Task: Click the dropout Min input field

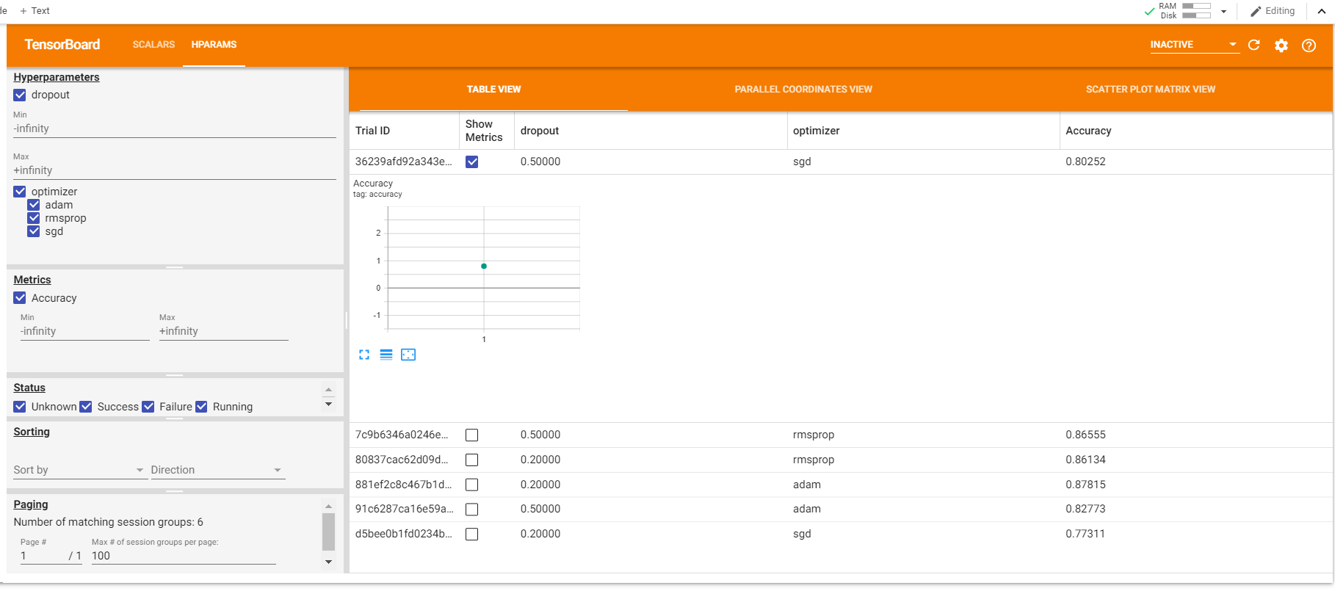Action: pos(175,128)
